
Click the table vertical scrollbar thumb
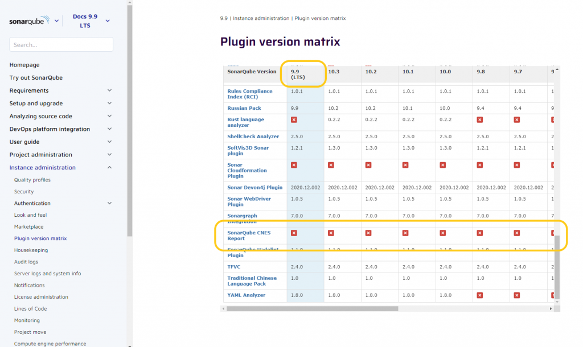(557, 267)
